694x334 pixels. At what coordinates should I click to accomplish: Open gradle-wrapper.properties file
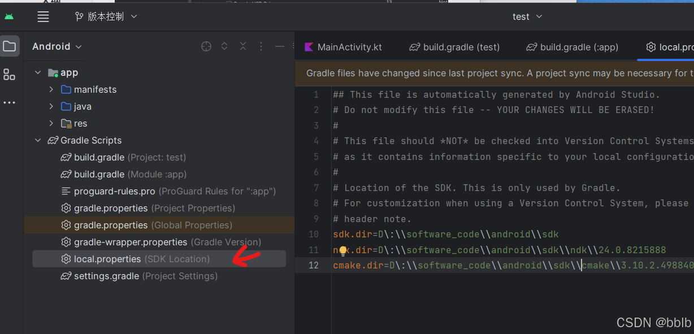tap(161, 242)
